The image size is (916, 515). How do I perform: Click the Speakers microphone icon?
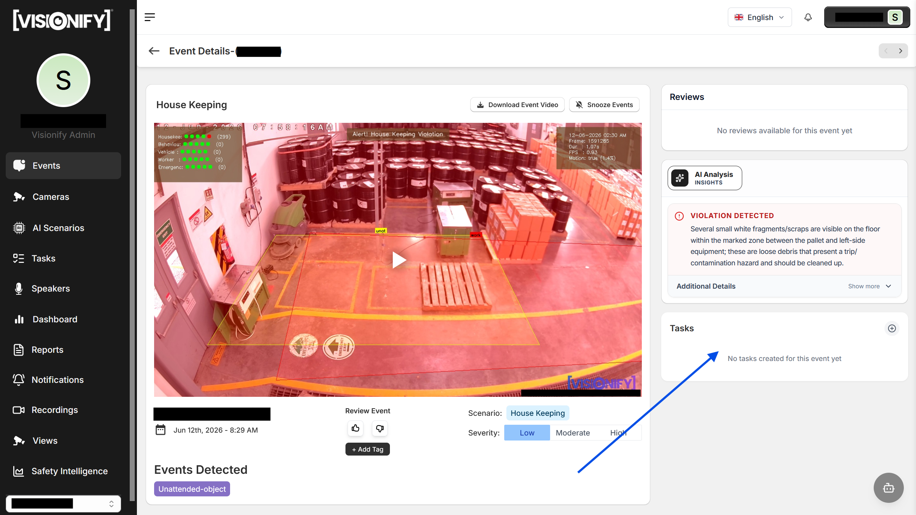coord(19,288)
